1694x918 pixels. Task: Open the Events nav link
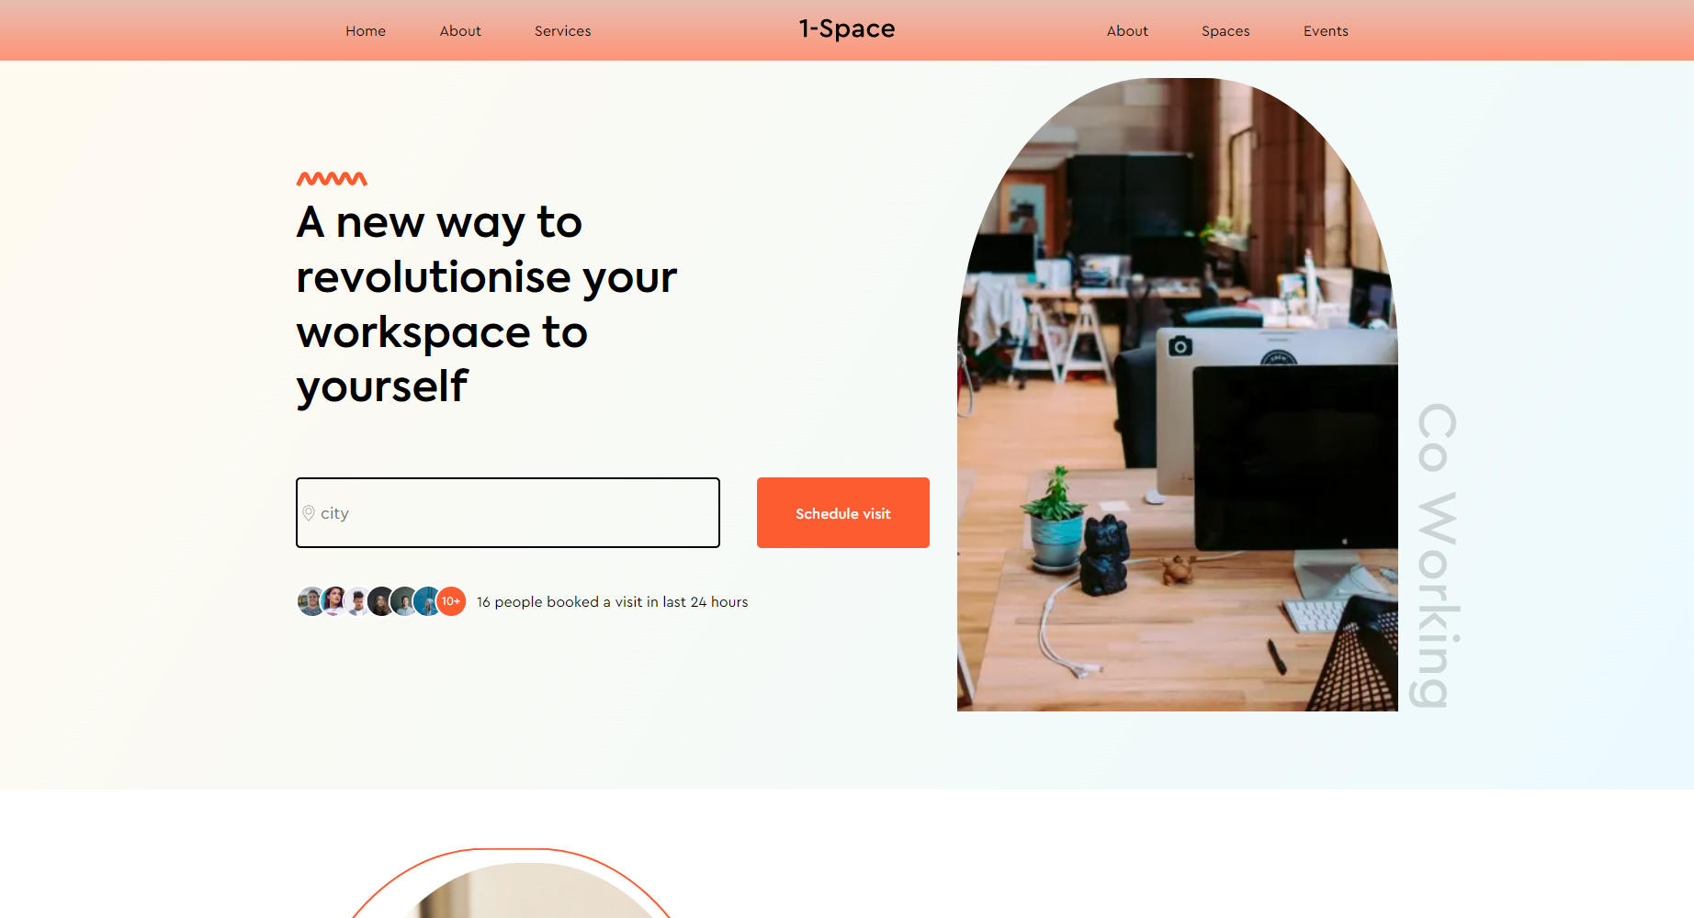tap(1326, 31)
